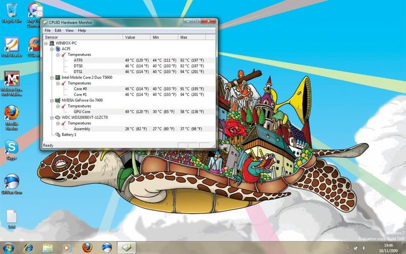Sort by Sensor column header
406x254 pixels.
click(x=83, y=37)
